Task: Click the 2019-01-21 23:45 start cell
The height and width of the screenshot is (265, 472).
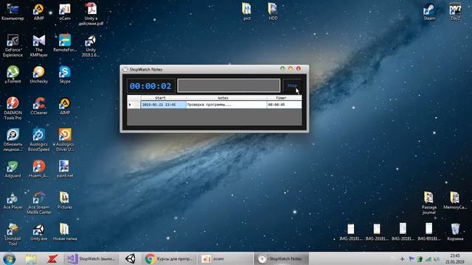Action: (164, 105)
